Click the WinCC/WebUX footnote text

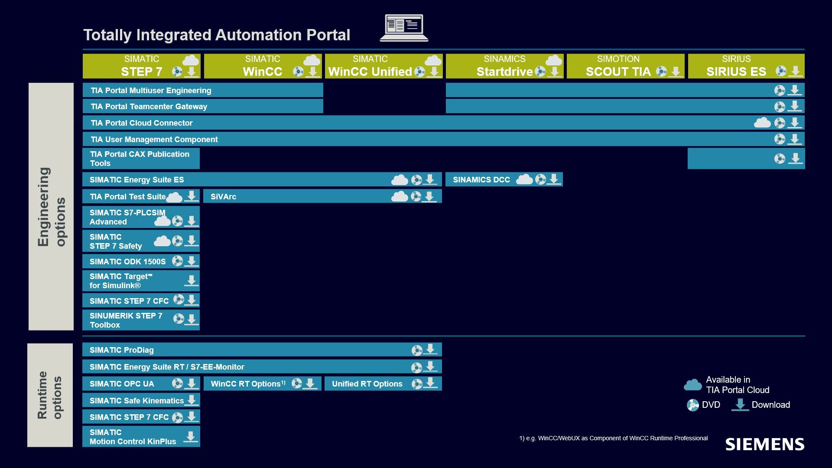pyautogui.click(x=613, y=438)
